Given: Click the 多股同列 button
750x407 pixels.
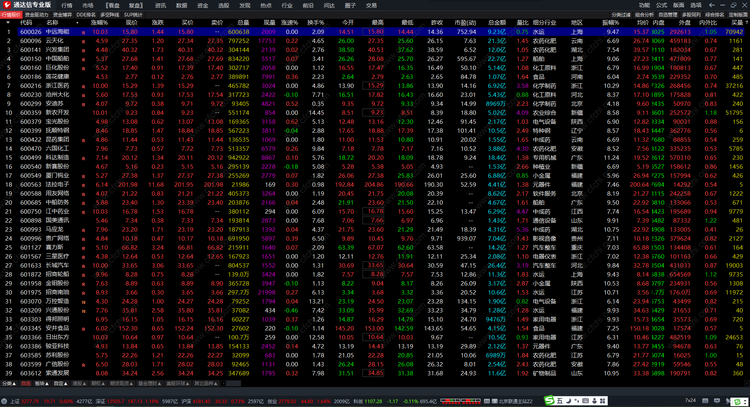Looking at the screenshot, I should [x=691, y=15].
